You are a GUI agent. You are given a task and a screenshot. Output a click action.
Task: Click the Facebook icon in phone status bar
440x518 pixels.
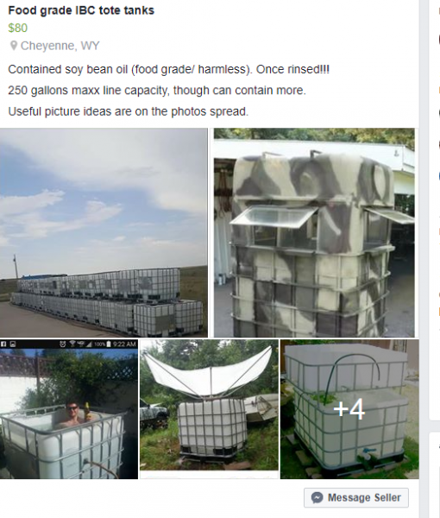[3, 344]
